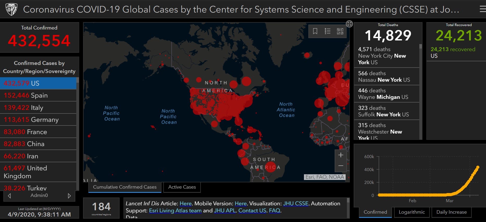Click Suffolk New York 323 deaths entry
This screenshot has width=486, height=222.
click(387, 111)
